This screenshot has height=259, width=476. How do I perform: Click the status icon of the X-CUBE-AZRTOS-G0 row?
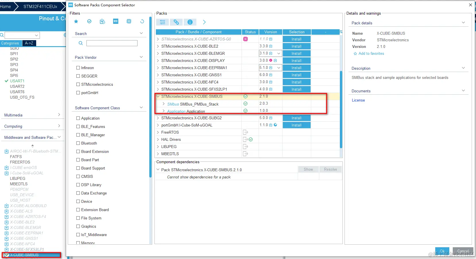[245, 39]
